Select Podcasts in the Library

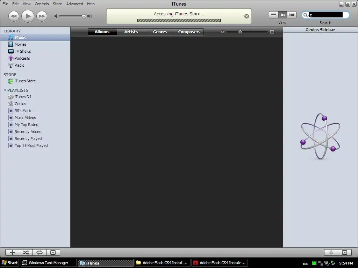(35, 58)
